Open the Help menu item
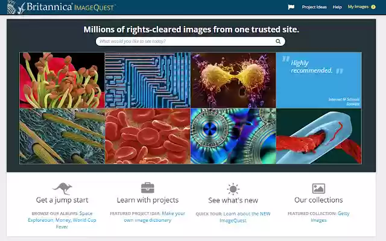 coord(337,7)
